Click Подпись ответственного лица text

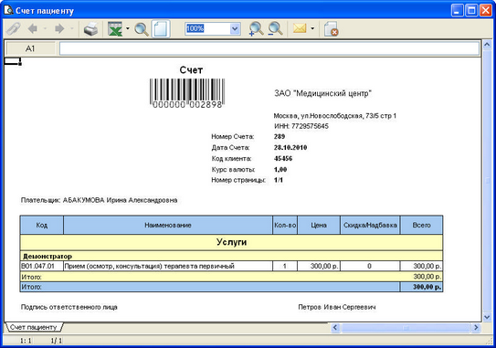click(69, 307)
